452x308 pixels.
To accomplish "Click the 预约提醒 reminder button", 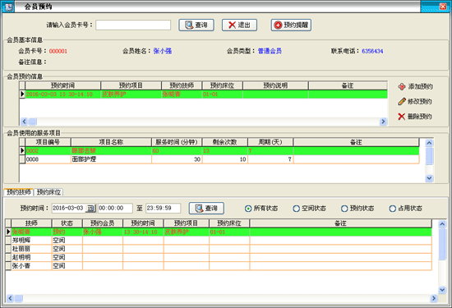I will 291,25.
